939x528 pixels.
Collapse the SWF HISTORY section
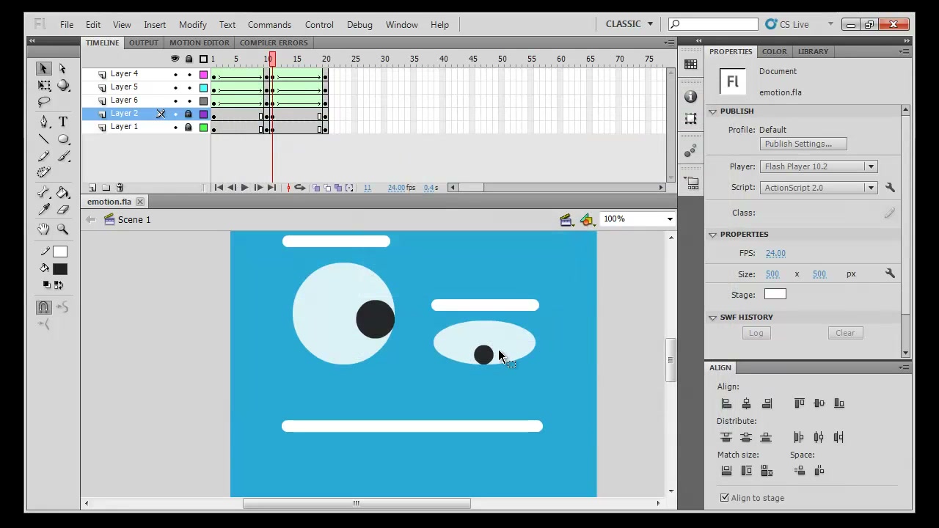pos(712,318)
